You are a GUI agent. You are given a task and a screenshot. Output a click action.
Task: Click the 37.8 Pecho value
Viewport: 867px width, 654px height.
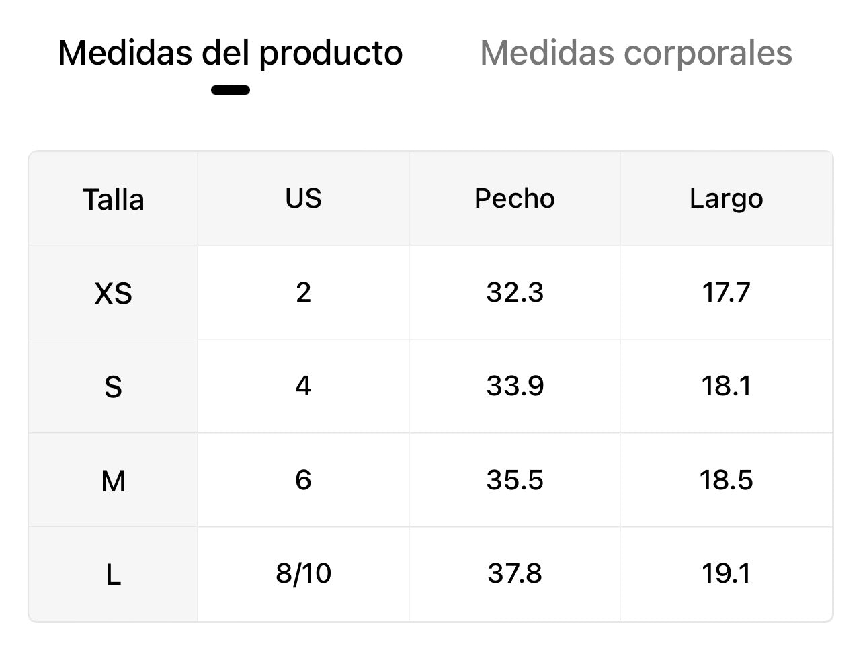pos(514,573)
